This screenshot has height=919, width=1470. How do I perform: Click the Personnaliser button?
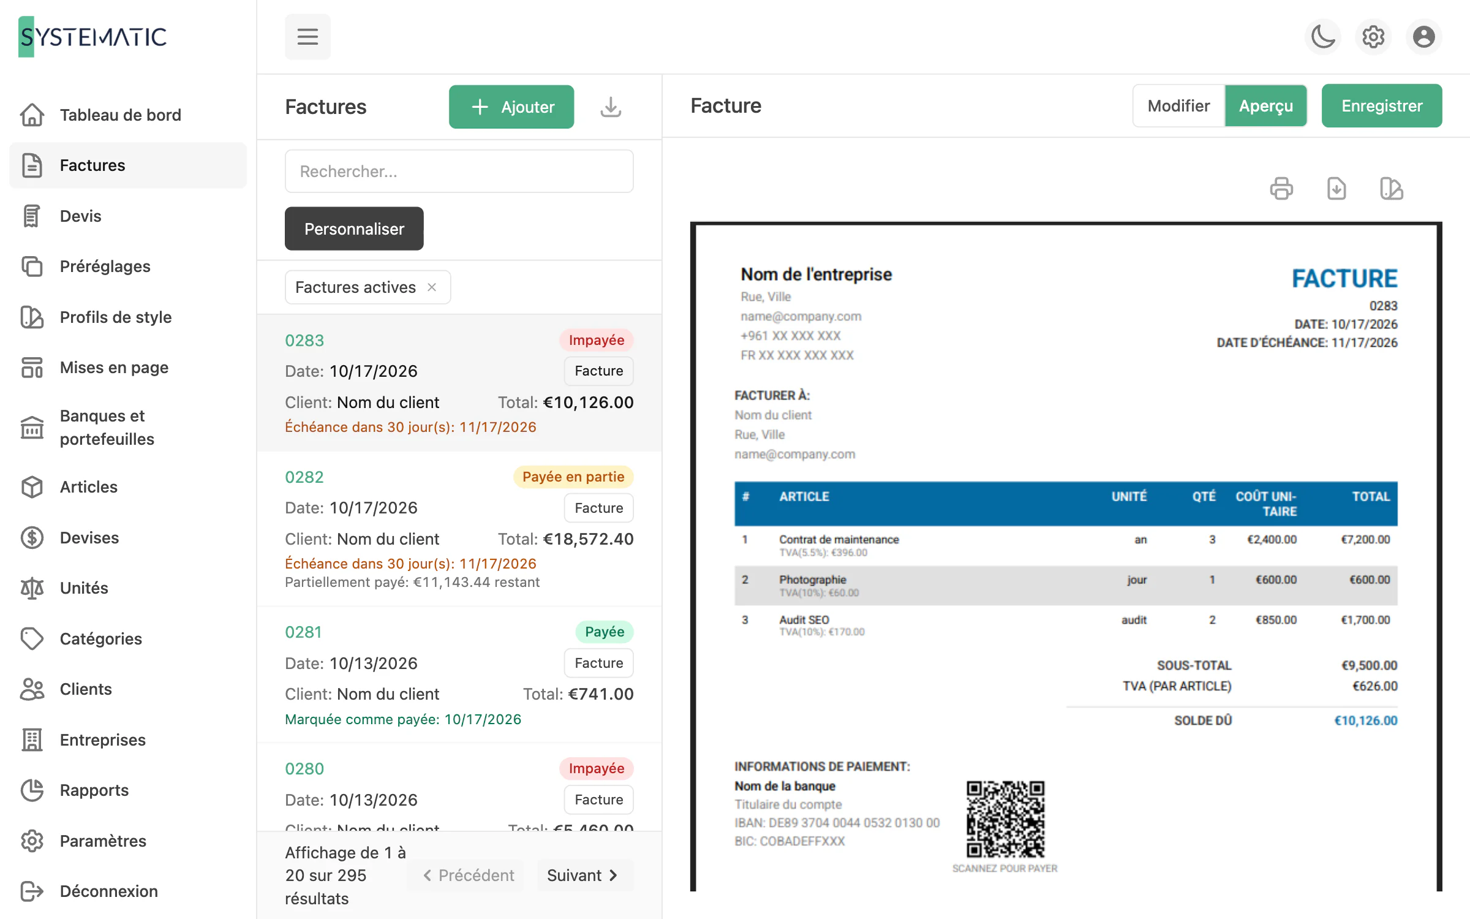[354, 229]
